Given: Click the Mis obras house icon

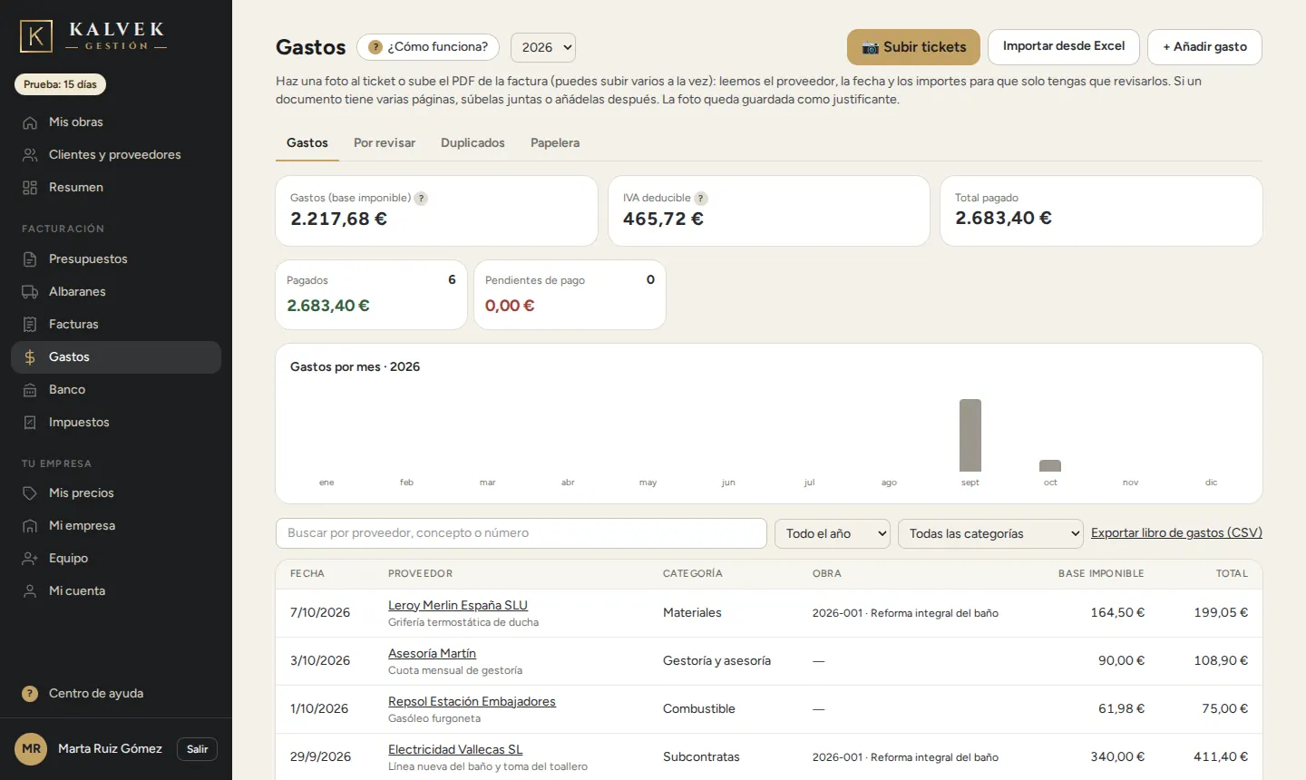Looking at the screenshot, I should pyautogui.click(x=30, y=122).
